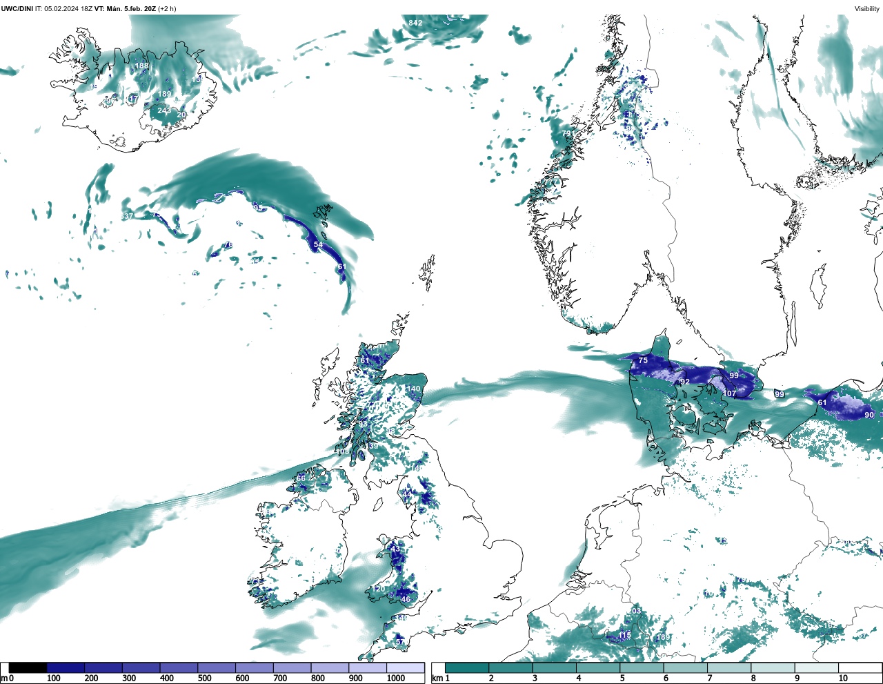This screenshot has width=883, height=684.
Task: Click the 500–600 m legend color segment
Action: point(217,667)
